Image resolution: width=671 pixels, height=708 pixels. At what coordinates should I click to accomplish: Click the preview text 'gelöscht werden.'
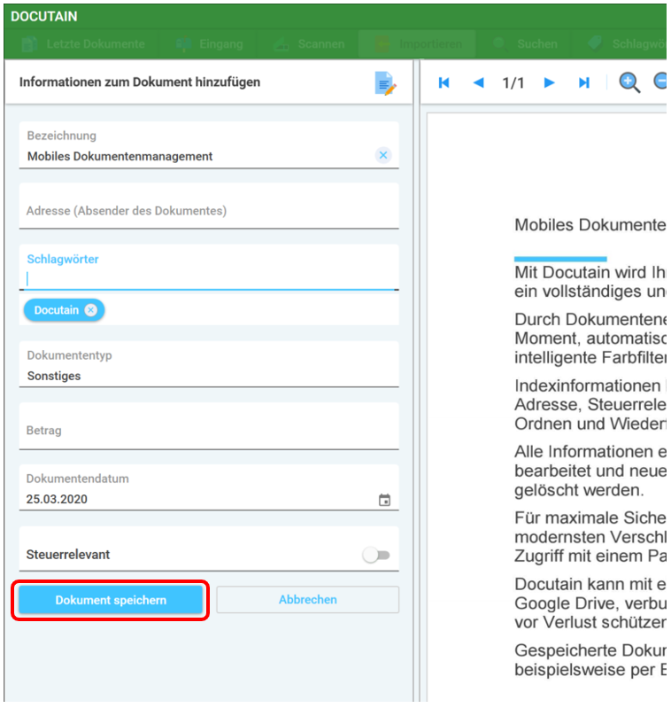point(579,490)
